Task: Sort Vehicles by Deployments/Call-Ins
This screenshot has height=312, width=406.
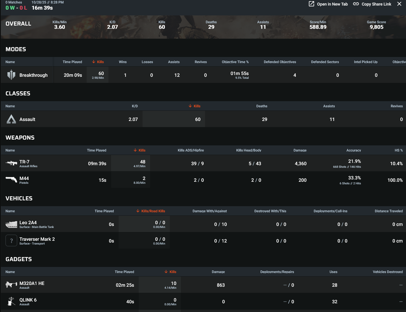Action: [330, 211]
